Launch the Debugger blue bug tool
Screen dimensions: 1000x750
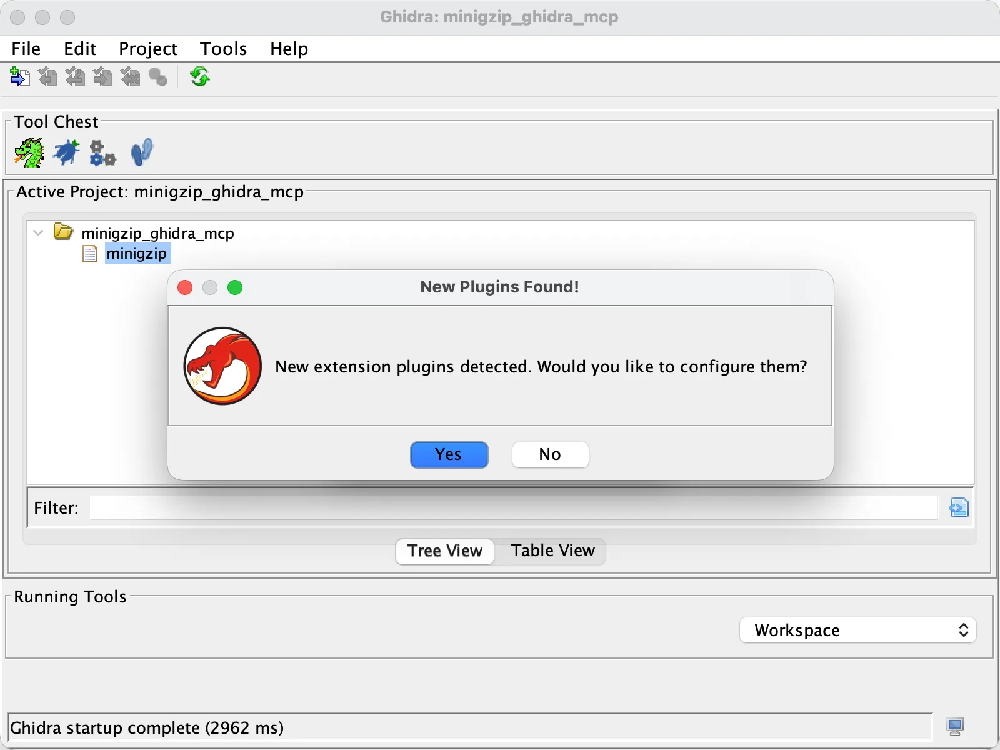coord(66,152)
